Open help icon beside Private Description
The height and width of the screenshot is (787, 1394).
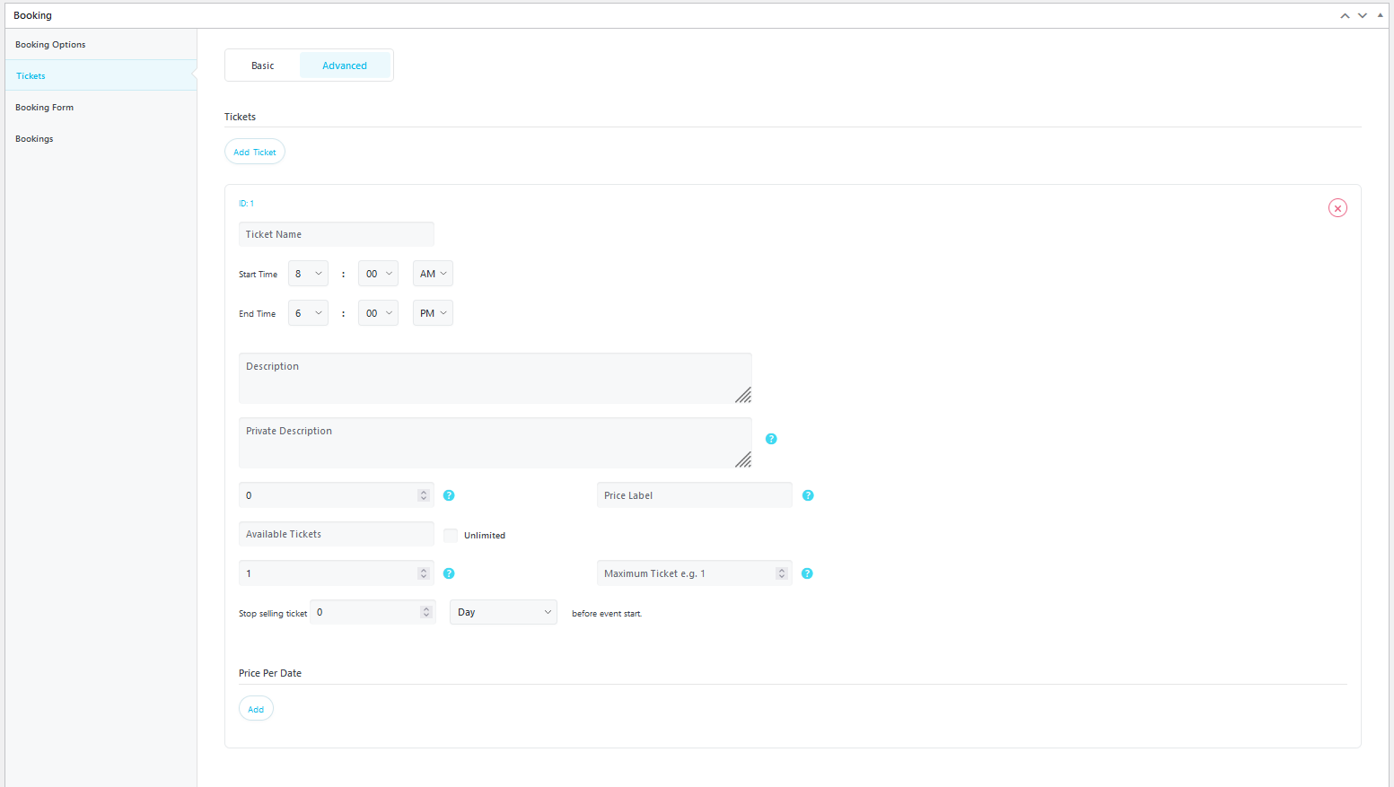771,439
